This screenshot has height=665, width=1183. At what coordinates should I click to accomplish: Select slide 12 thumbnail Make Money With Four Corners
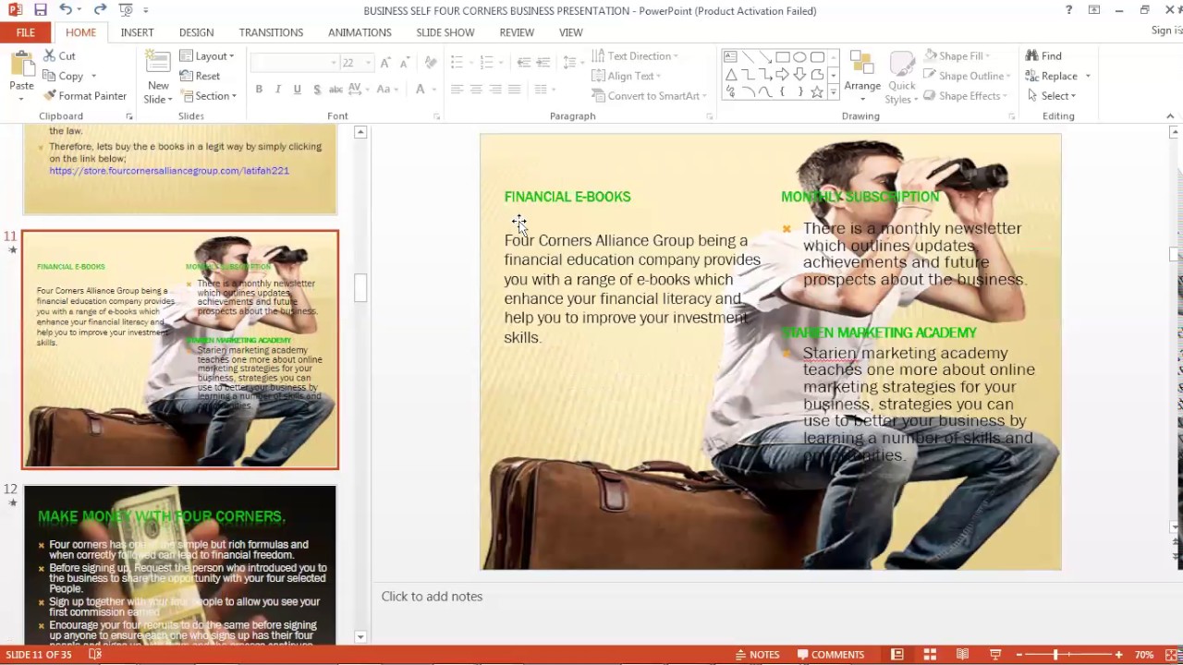click(x=180, y=564)
